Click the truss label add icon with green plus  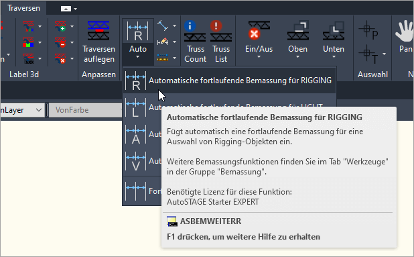(60, 26)
